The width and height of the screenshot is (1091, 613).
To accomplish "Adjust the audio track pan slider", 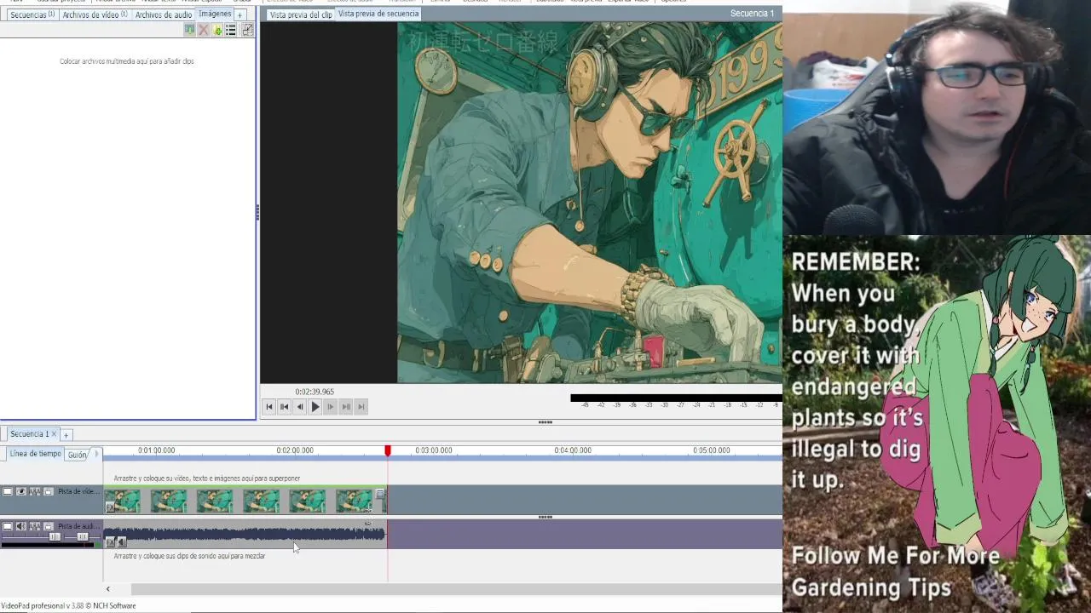I will tap(83, 537).
